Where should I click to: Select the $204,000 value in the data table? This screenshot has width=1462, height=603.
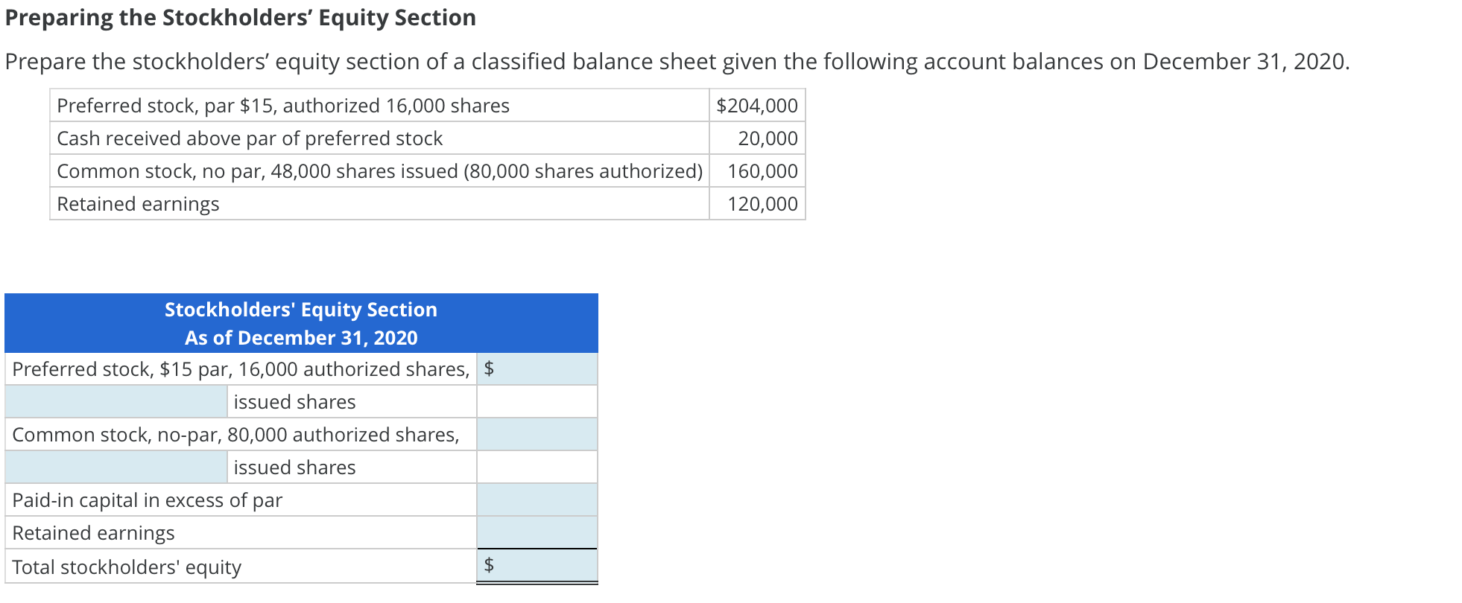coord(756,106)
